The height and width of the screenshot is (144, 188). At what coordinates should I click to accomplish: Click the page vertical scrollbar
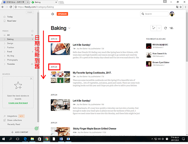point(187,36)
